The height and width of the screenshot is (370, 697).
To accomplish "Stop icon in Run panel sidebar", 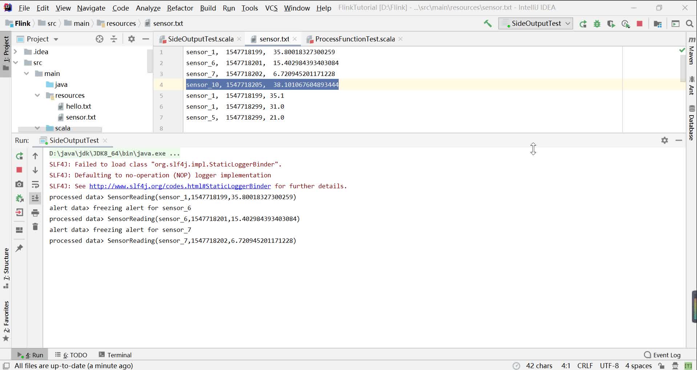I will (19, 170).
